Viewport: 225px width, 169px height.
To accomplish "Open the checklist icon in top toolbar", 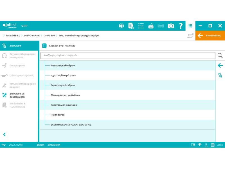I will click(141, 26).
